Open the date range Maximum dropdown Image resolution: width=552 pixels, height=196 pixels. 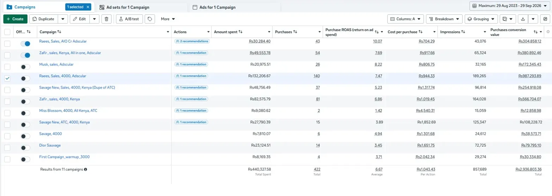click(x=510, y=6)
